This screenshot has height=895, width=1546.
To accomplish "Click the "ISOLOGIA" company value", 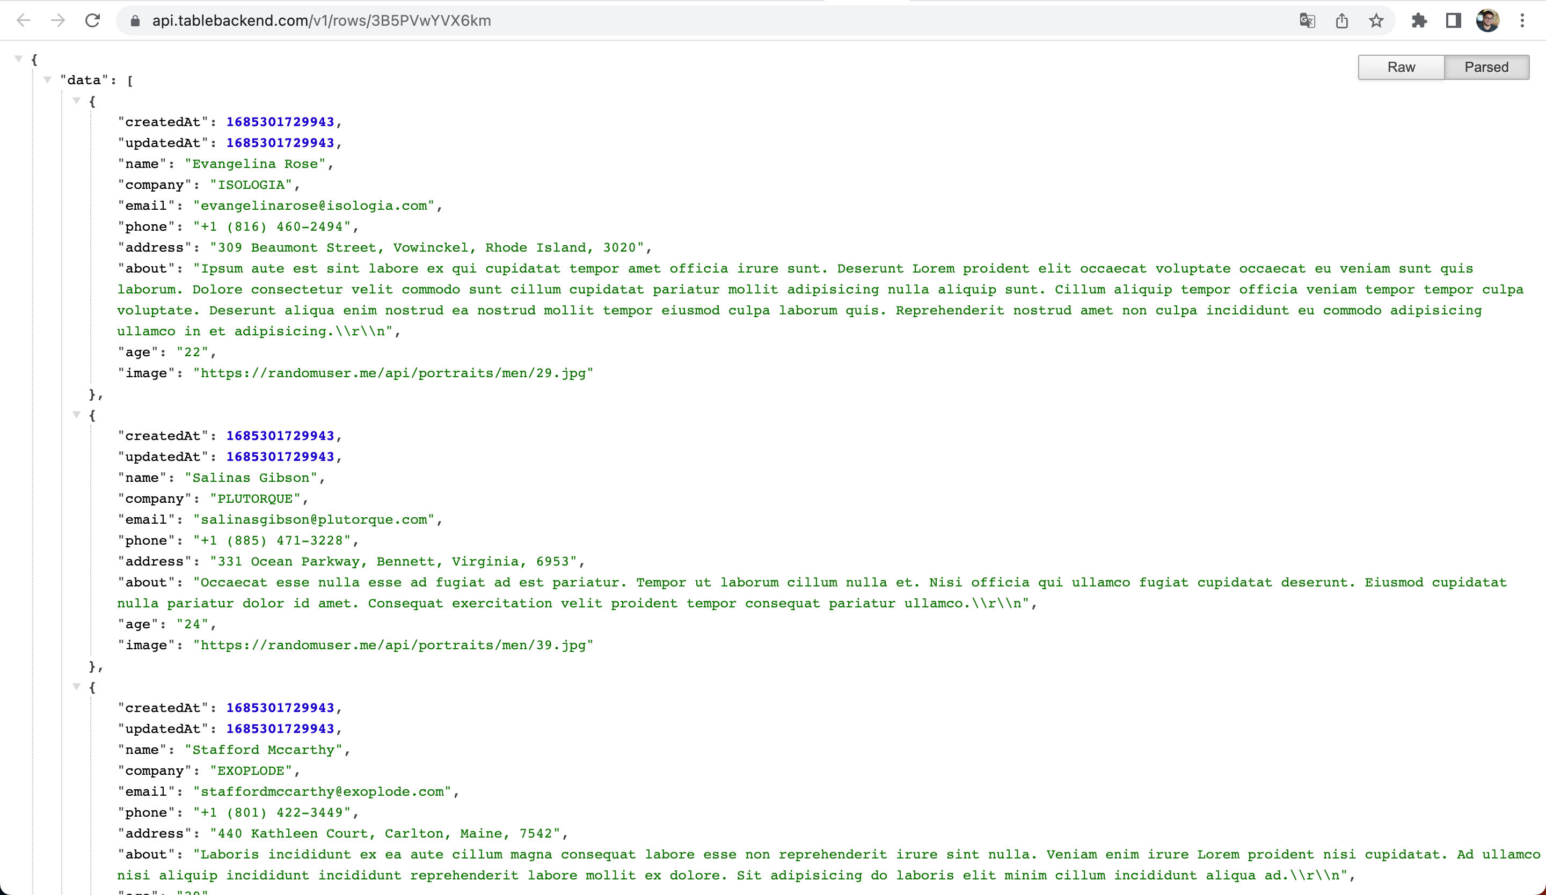I will click(x=251, y=185).
